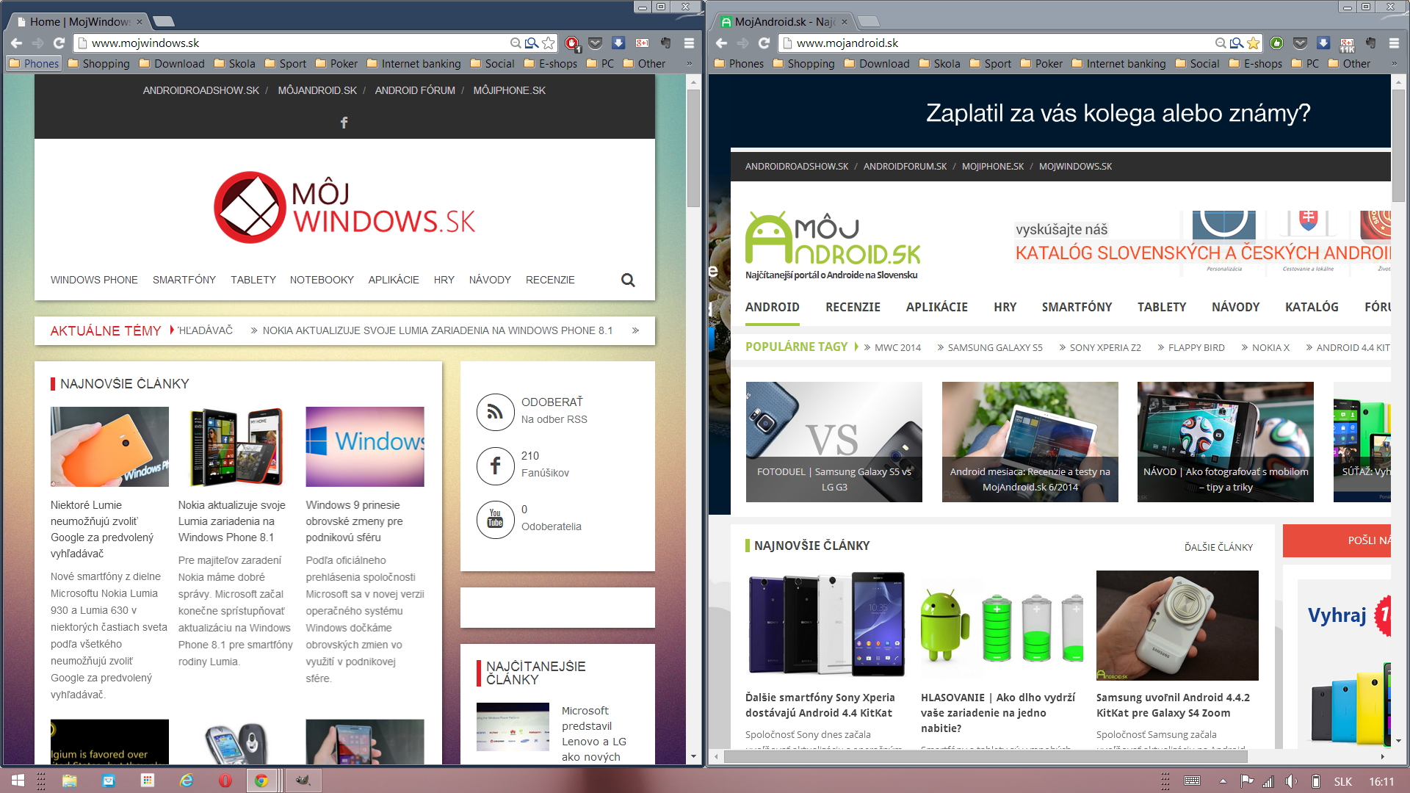Viewport: 1410px width, 793px height.
Task: Reload the mojandroid.sk page
Action: click(x=764, y=43)
